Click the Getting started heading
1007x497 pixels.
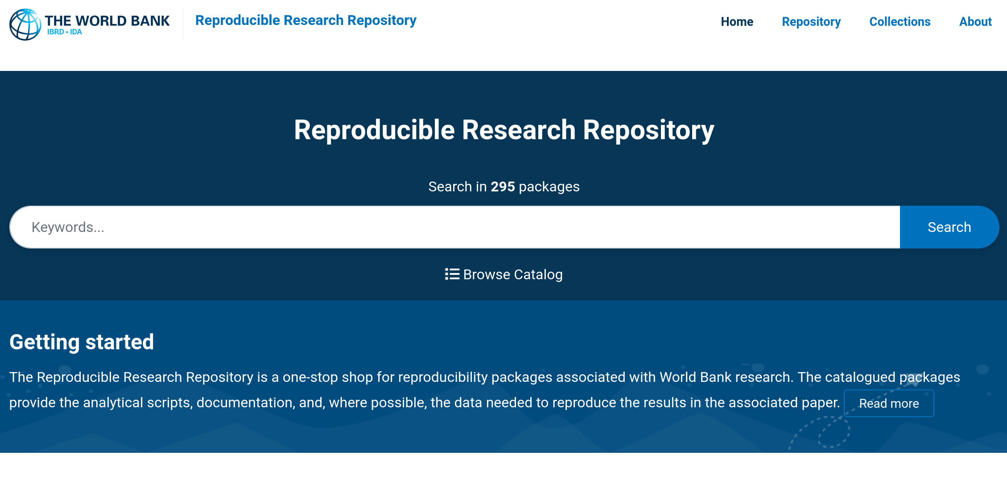(82, 342)
